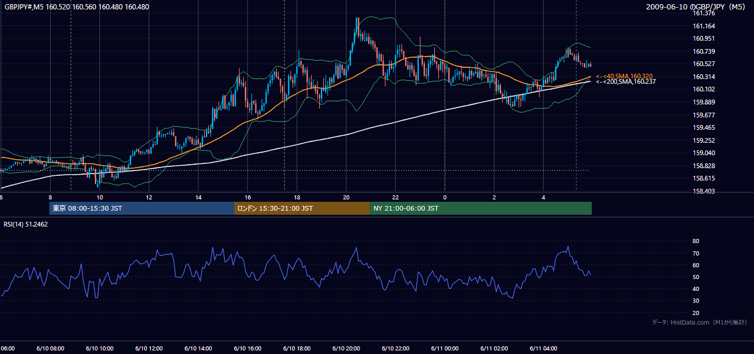Click the RSI scale value 30

(x=696, y=301)
